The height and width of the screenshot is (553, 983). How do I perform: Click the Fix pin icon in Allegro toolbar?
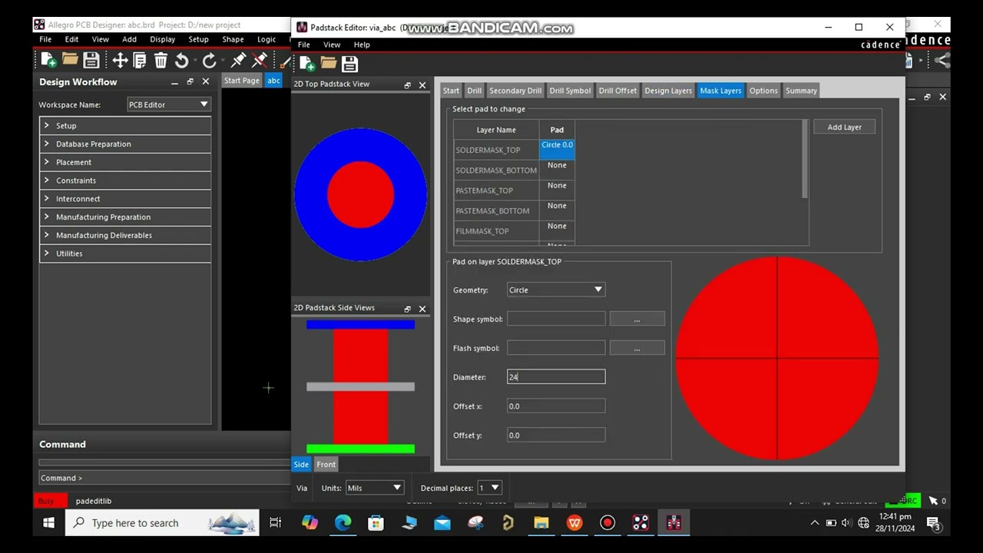[238, 60]
